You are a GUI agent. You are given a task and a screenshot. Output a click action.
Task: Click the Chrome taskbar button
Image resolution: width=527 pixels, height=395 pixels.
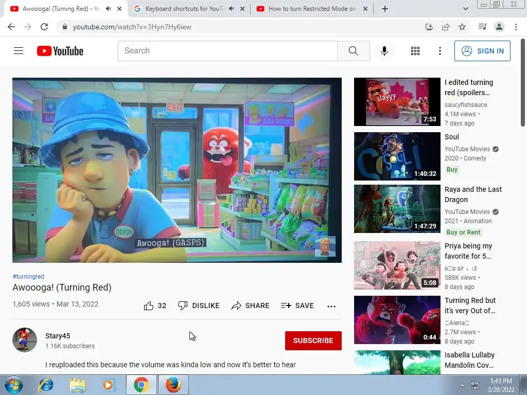click(142, 385)
